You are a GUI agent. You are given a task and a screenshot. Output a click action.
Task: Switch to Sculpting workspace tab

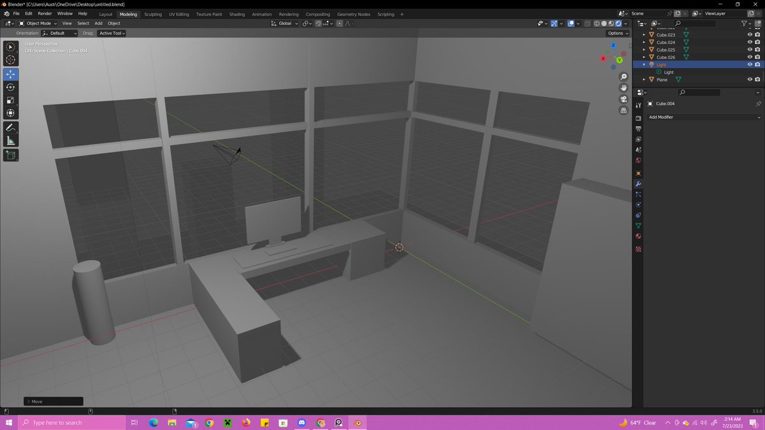tap(153, 14)
